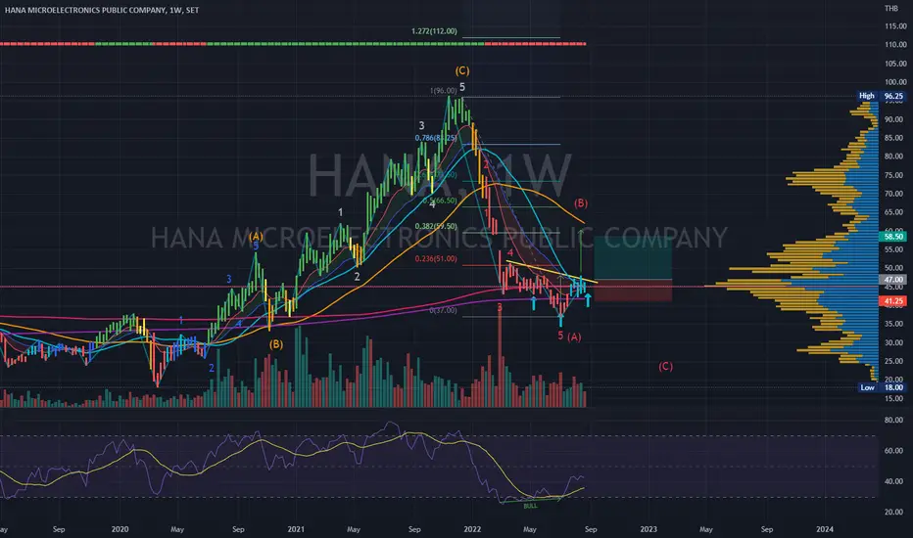
Task: Select the 1.272(112.00) Fibonacci extension label
Action: (x=434, y=31)
